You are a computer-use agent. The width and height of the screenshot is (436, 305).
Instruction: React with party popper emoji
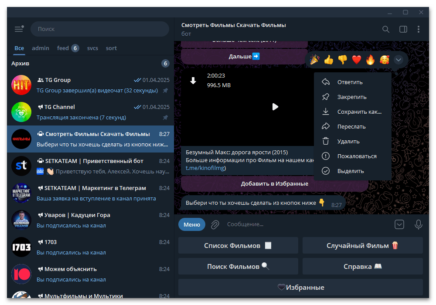[314, 60]
